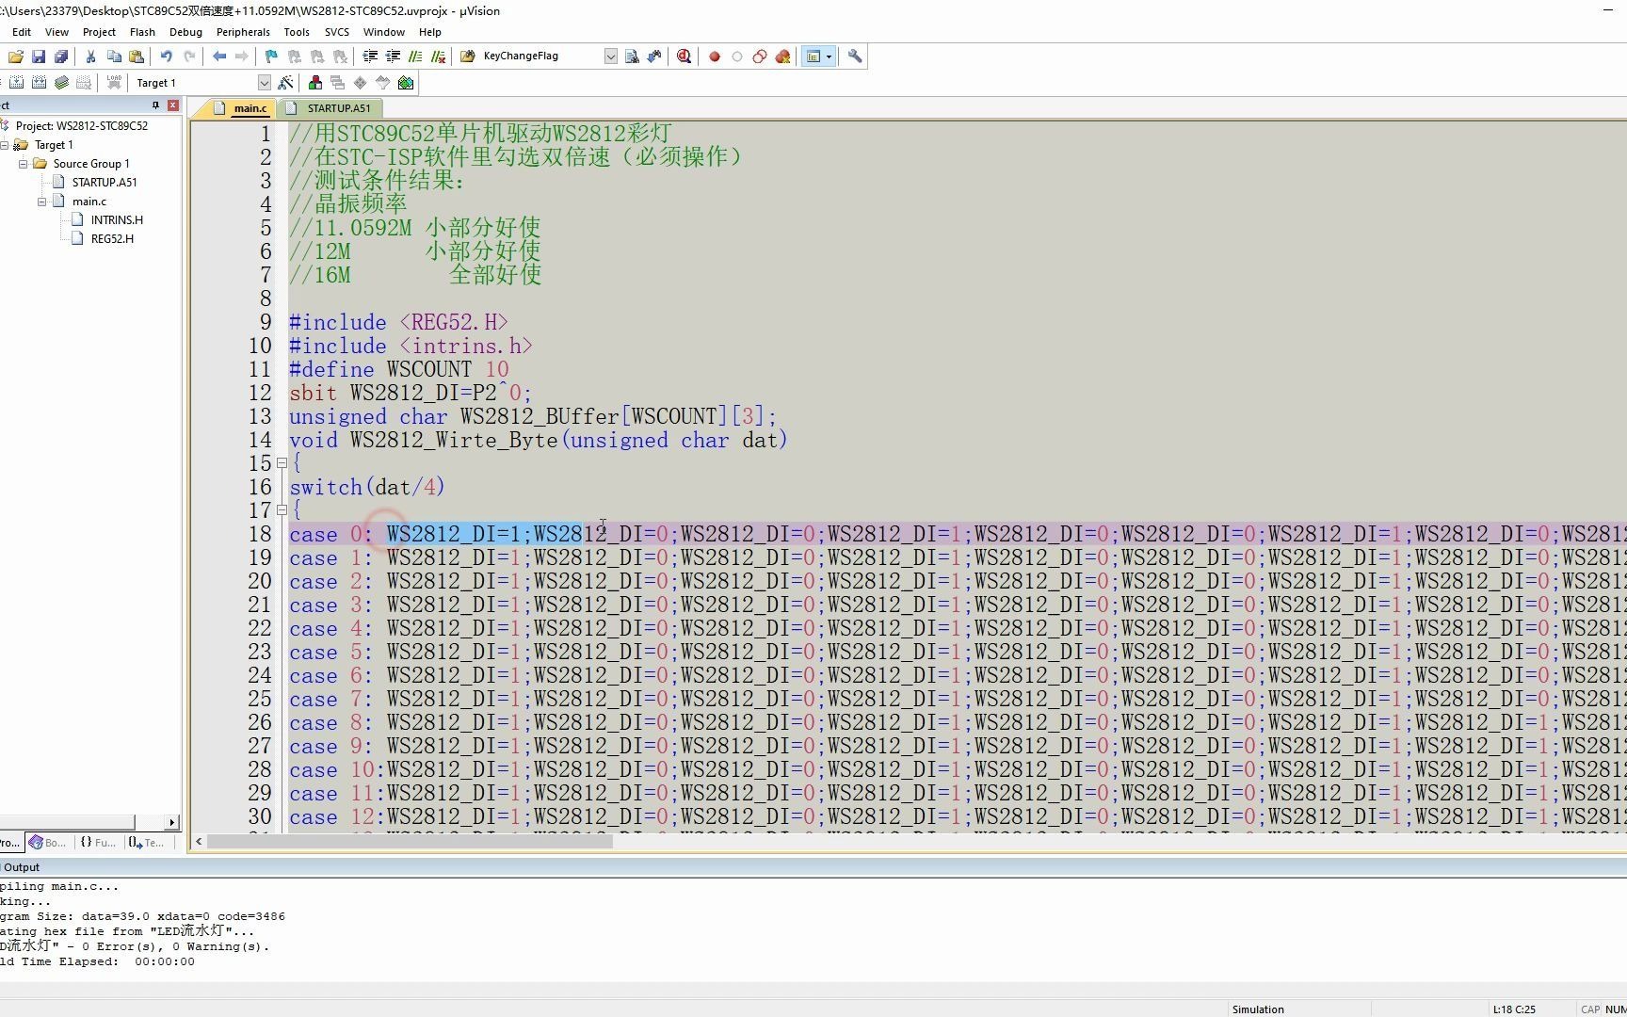This screenshot has height=1017, width=1627.
Task: Open the Help menu
Action: (429, 32)
